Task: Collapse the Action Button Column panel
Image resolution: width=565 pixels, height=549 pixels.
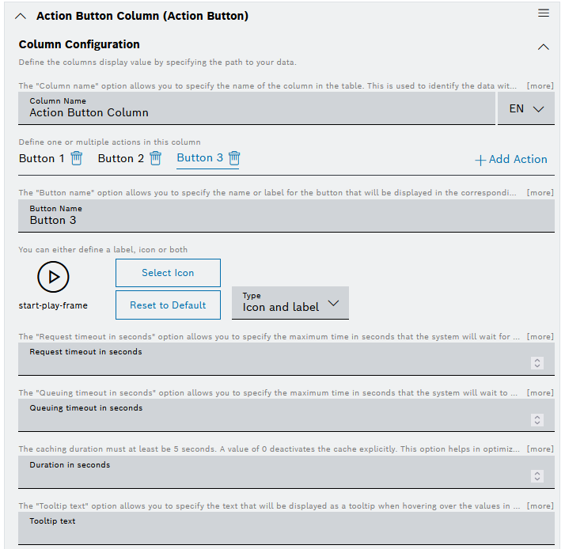Action: (21, 16)
